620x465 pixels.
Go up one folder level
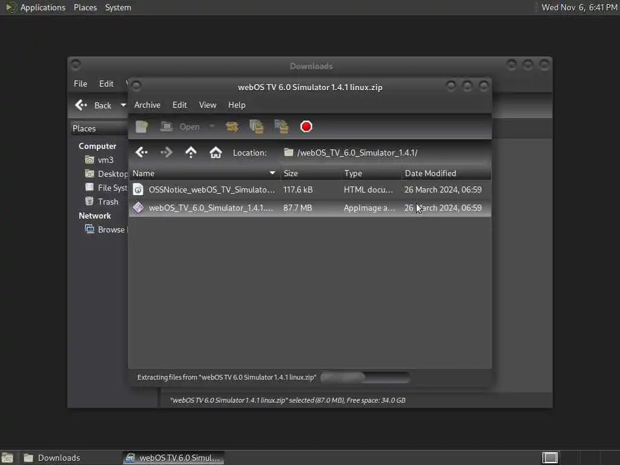pyautogui.click(x=191, y=153)
